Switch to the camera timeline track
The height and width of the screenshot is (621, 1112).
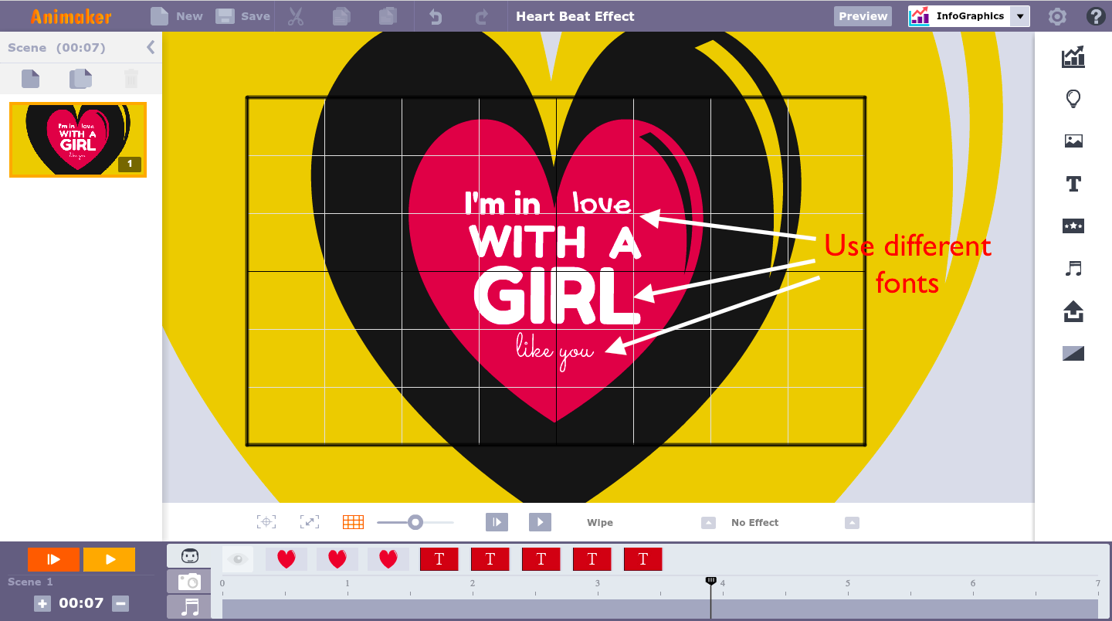tap(189, 582)
